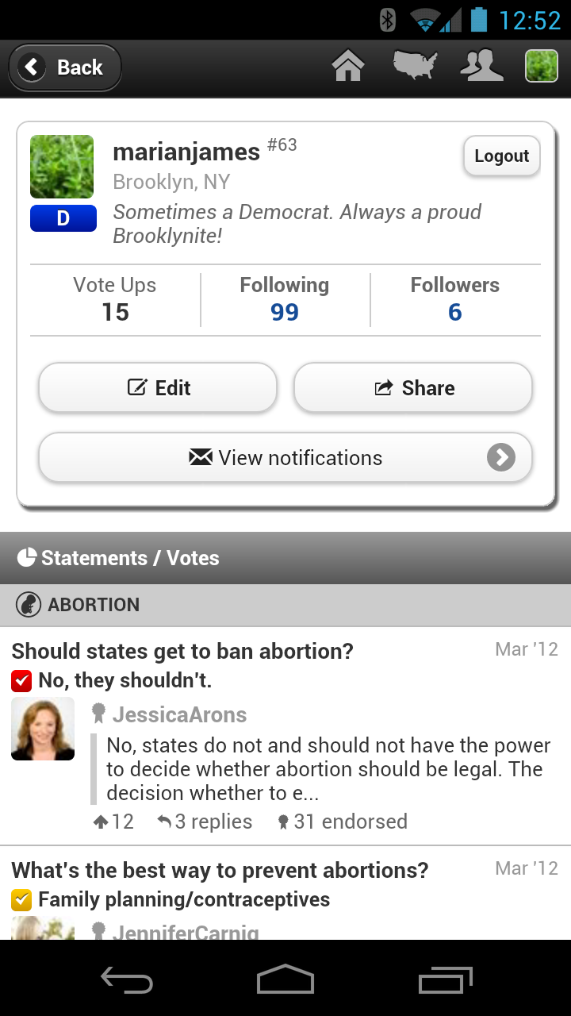Screen dimensions: 571x1016
Task: Open the Following count of 99
Action: point(285,312)
